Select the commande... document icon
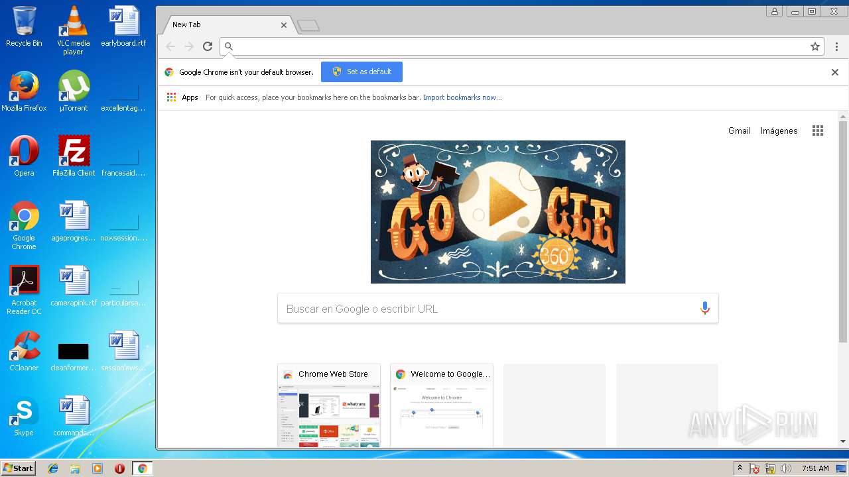 [74, 416]
